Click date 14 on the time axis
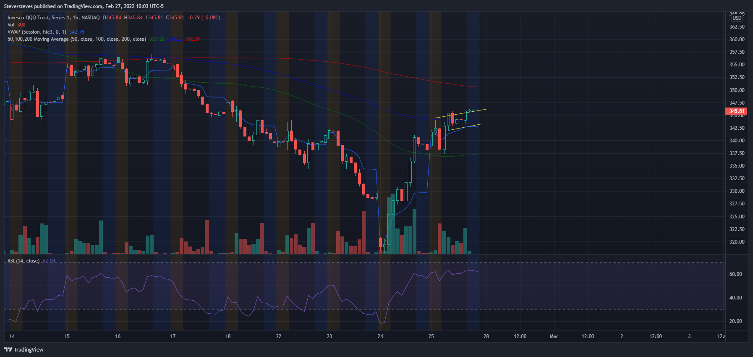This screenshot has height=357, width=753. click(12, 336)
